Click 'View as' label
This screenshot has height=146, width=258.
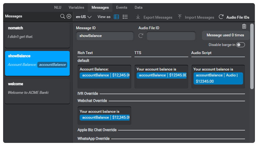tap(104, 17)
